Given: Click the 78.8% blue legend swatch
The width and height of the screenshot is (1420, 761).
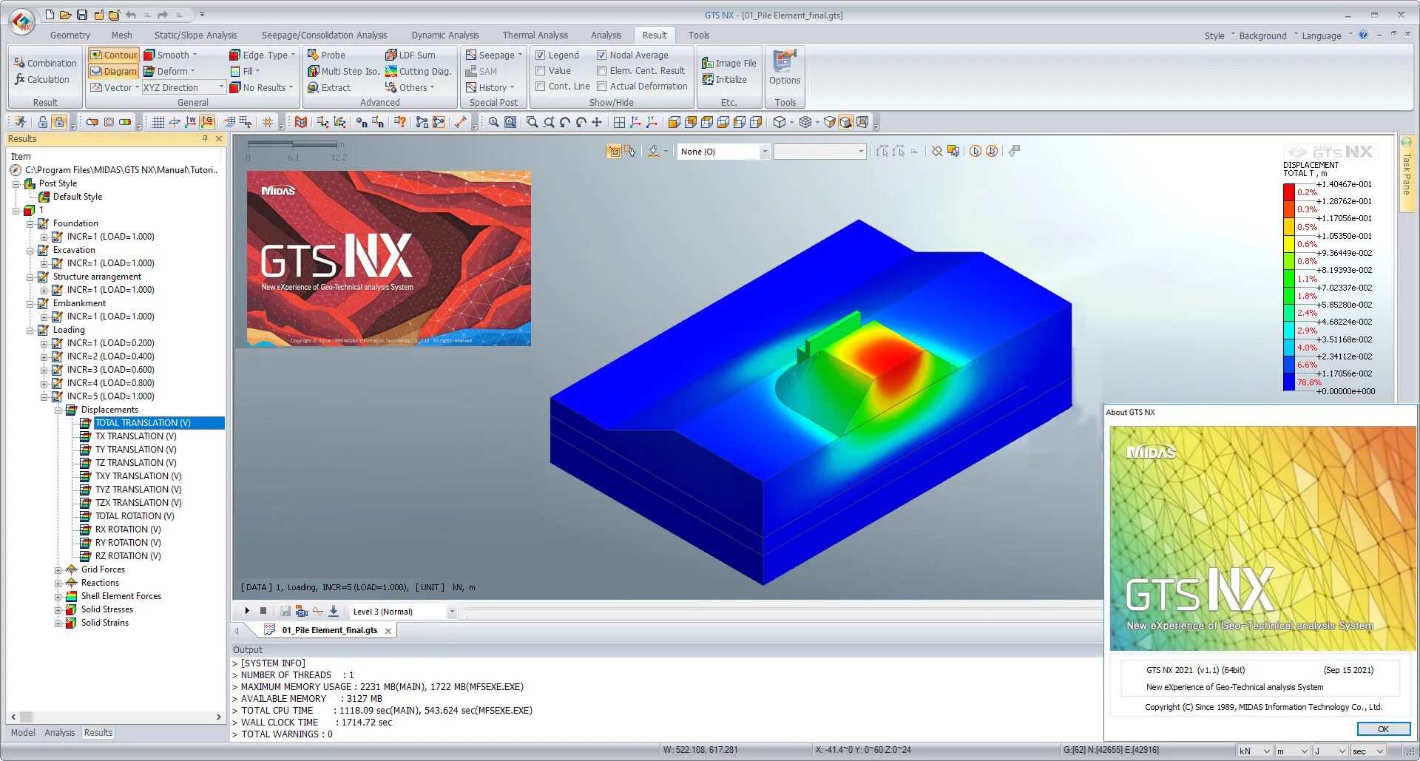Looking at the screenshot, I should coord(1289,382).
